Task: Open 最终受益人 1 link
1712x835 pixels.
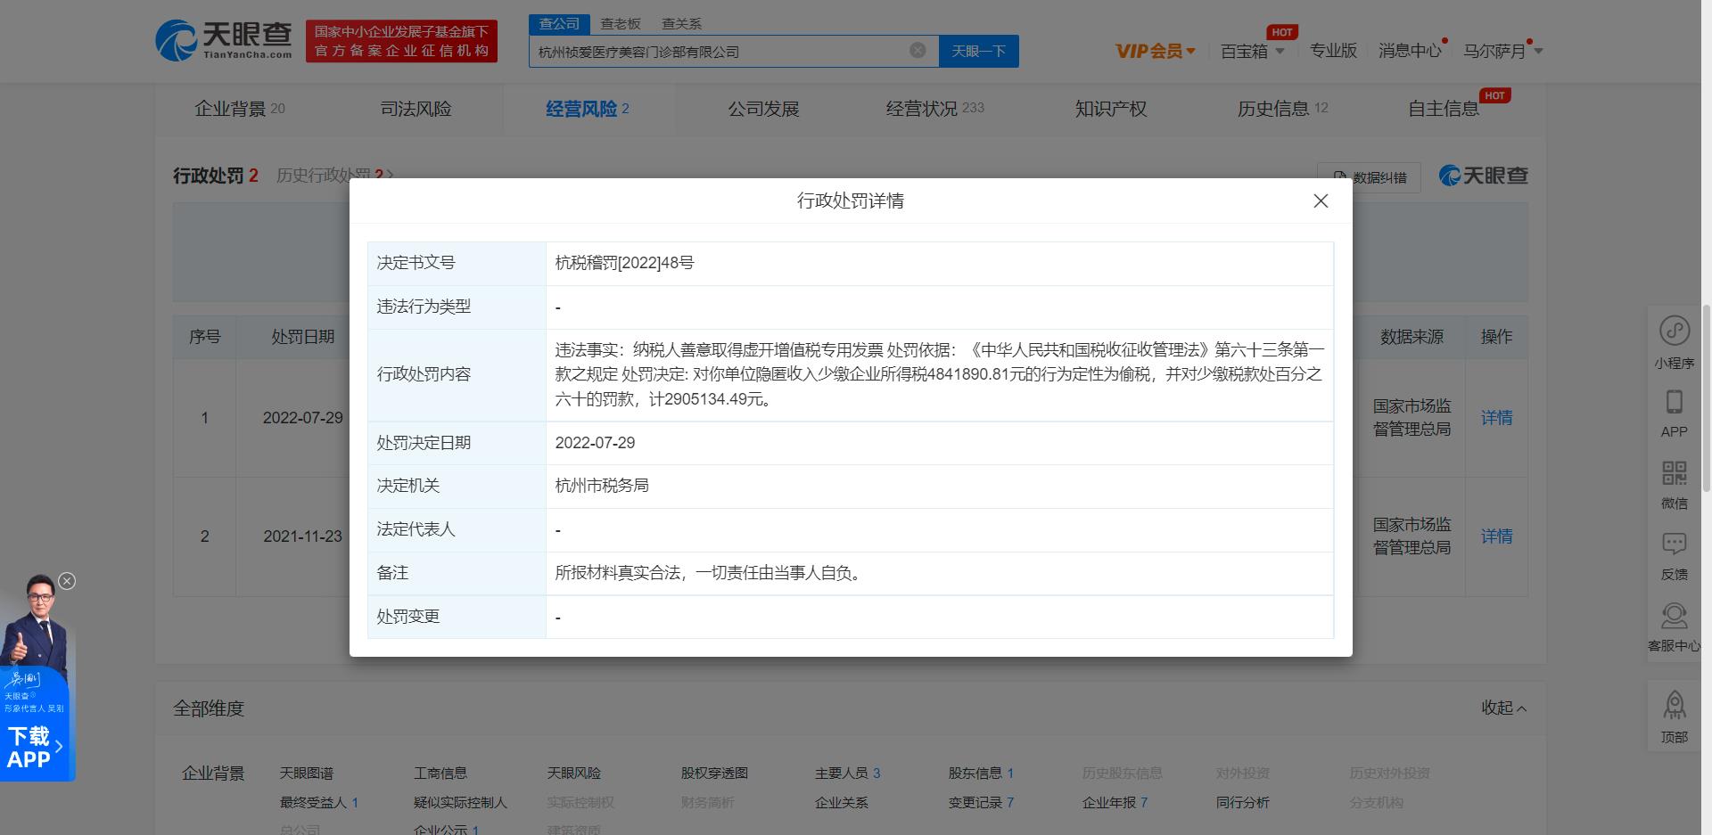Action: [x=318, y=803]
